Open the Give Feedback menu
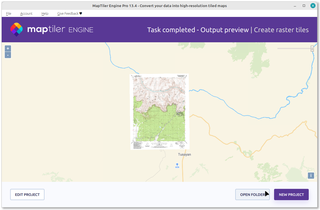This screenshot has width=320, height=210. [70, 14]
